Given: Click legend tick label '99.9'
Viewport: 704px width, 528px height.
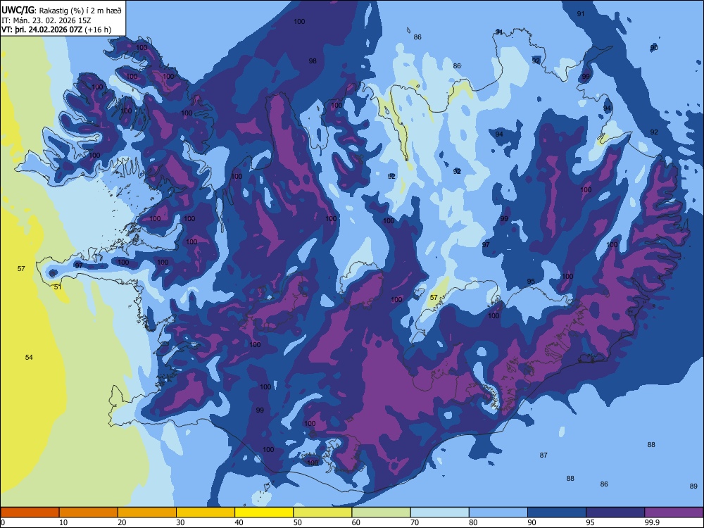Looking at the screenshot, I should 651,522.
